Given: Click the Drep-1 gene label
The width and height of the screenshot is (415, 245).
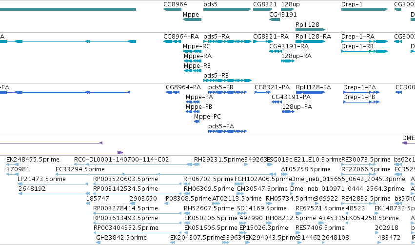Looking at the screenshot, I should click(x=352, y=4).
